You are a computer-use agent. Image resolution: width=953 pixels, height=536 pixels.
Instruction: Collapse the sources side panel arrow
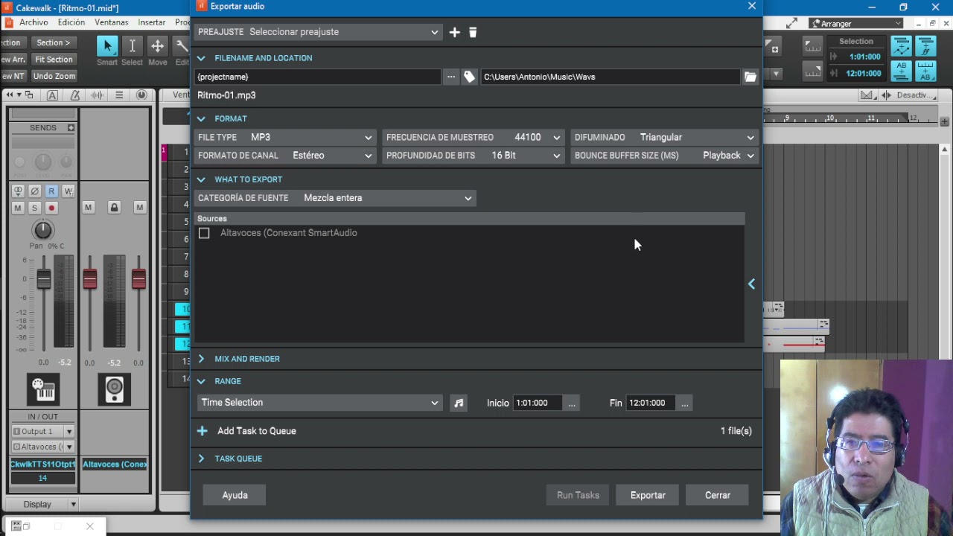(x=752, y=284)
